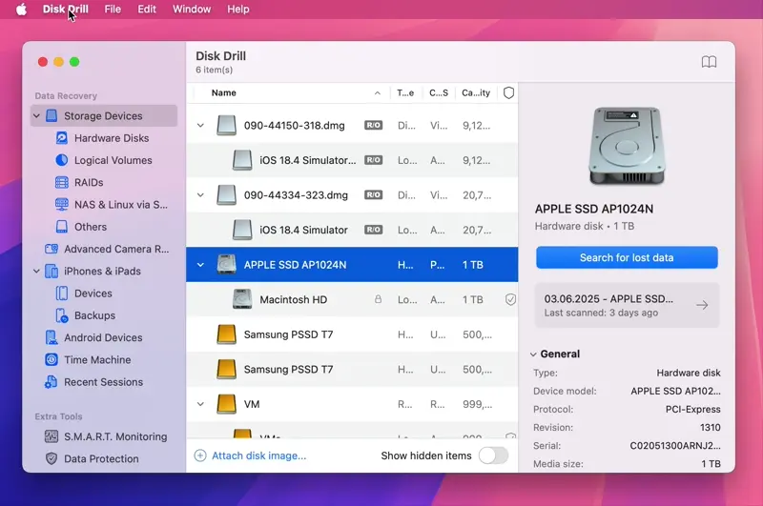This screenshot has height=506, width=763.
Task: Collapse the APPLE SSD AP1024N row
Action: [200, 265]
